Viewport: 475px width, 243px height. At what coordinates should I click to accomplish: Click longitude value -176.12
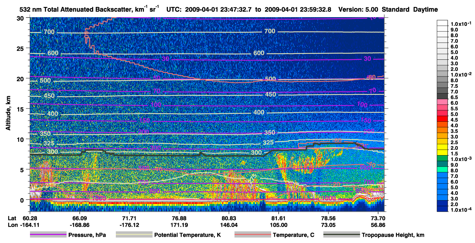pyautogui.click(x=129, y=225)
